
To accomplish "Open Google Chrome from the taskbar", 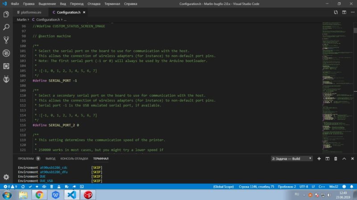I will click(x=39, y=195).
